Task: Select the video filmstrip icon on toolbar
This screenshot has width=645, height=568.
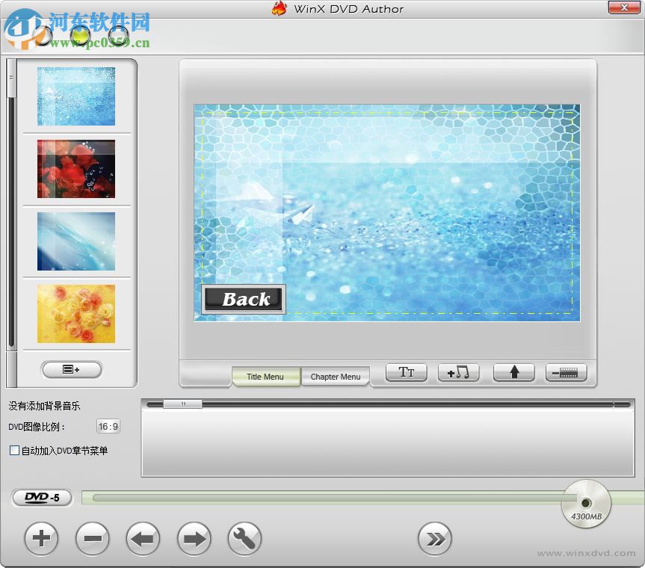Action: tap(565, 371)
